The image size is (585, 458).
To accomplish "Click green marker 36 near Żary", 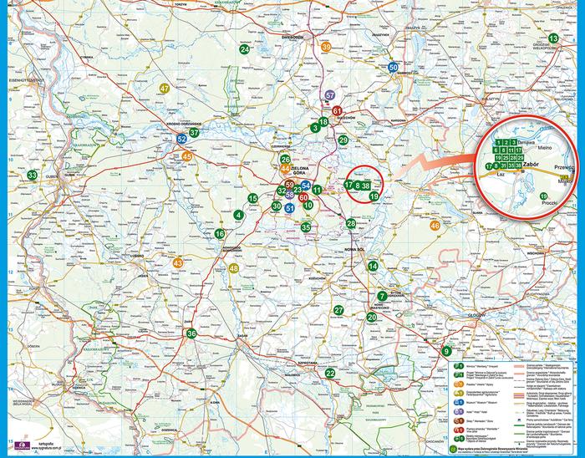I will [191, 334].
